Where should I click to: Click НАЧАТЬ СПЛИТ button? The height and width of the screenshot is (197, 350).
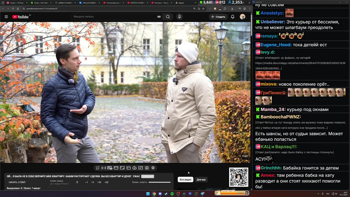[17, 182]
